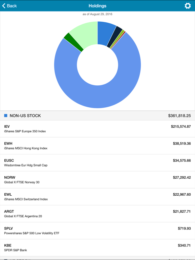Click the $361,818.25 category total
This screenshot has width=195, height=260.
click(x=179, y=115)
